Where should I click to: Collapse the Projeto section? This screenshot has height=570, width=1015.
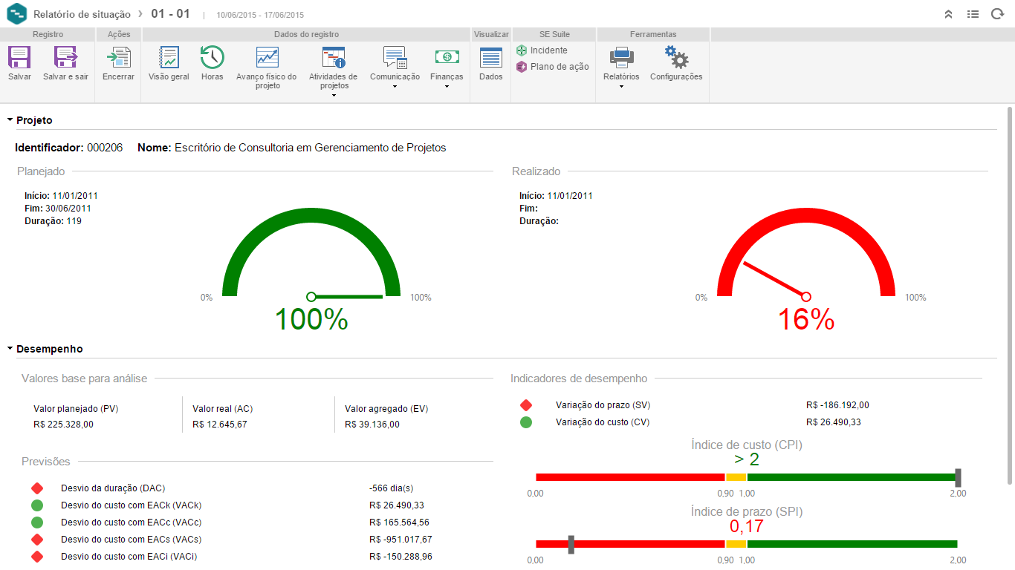pos(10,120)
